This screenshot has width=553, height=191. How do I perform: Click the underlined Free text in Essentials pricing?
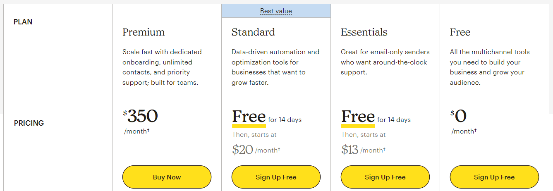(358, 117)
